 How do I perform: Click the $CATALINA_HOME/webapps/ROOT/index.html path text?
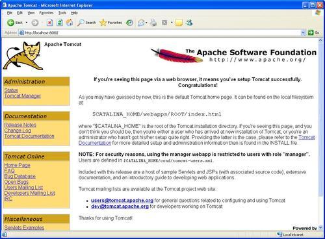(x=157, y=114)
